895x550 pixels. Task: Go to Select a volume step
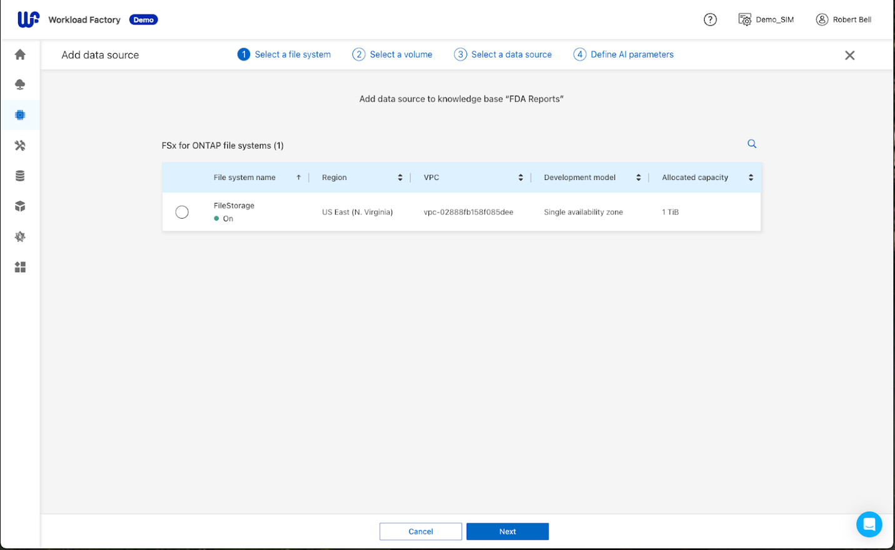(x=392, y=54)
